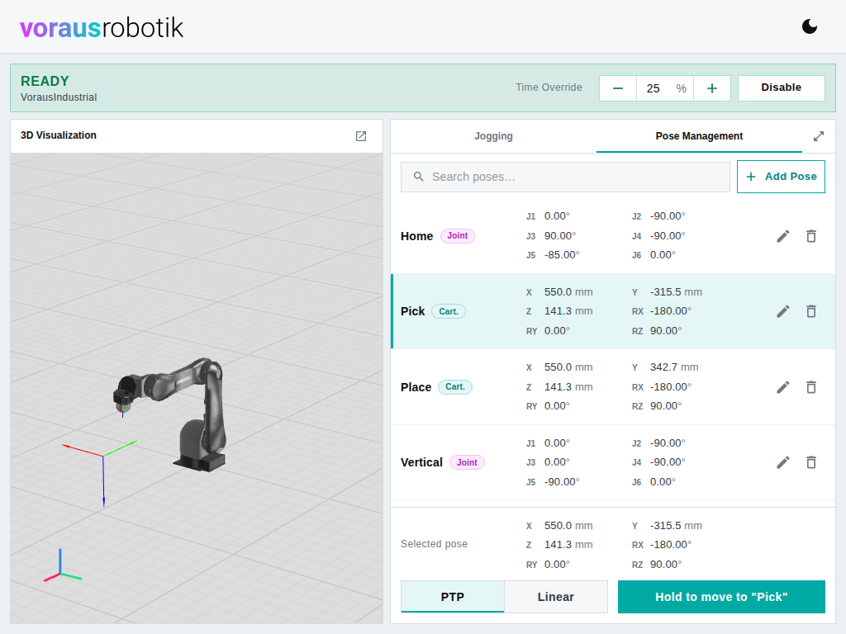
Task: Select the Home pose row
Action: pyautogui.click(x=613, y=235)
